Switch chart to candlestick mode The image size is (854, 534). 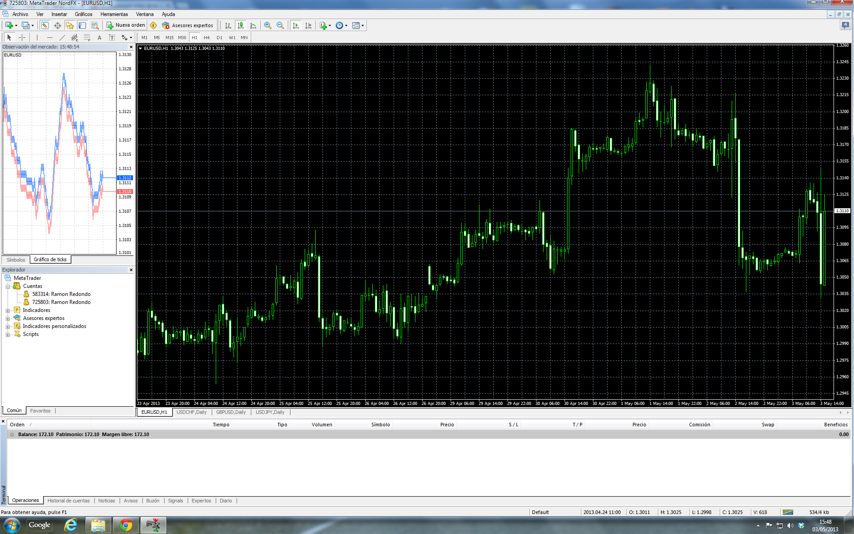[x=241, y=25]
